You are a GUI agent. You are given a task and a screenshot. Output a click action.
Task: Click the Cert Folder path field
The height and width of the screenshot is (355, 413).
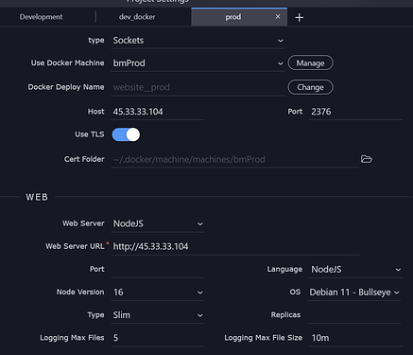click(x=234, y=159)
